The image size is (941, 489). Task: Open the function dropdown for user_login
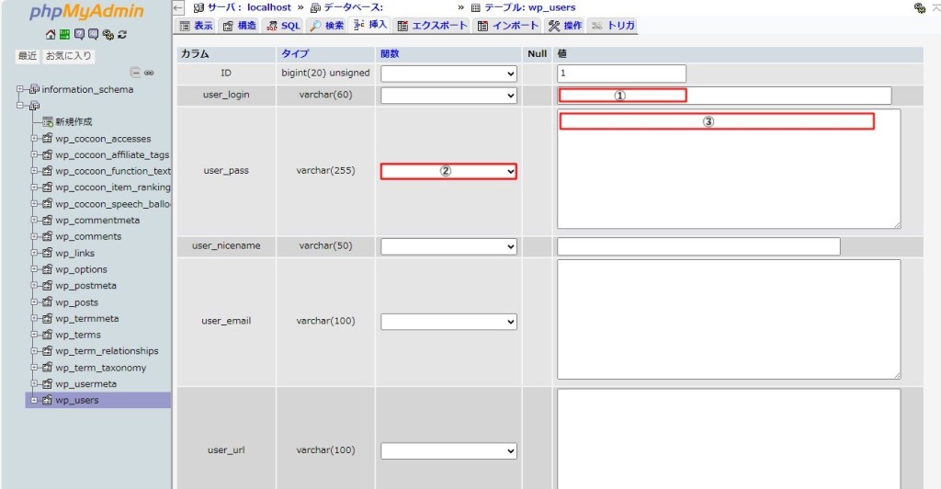[x=448, y=96]
